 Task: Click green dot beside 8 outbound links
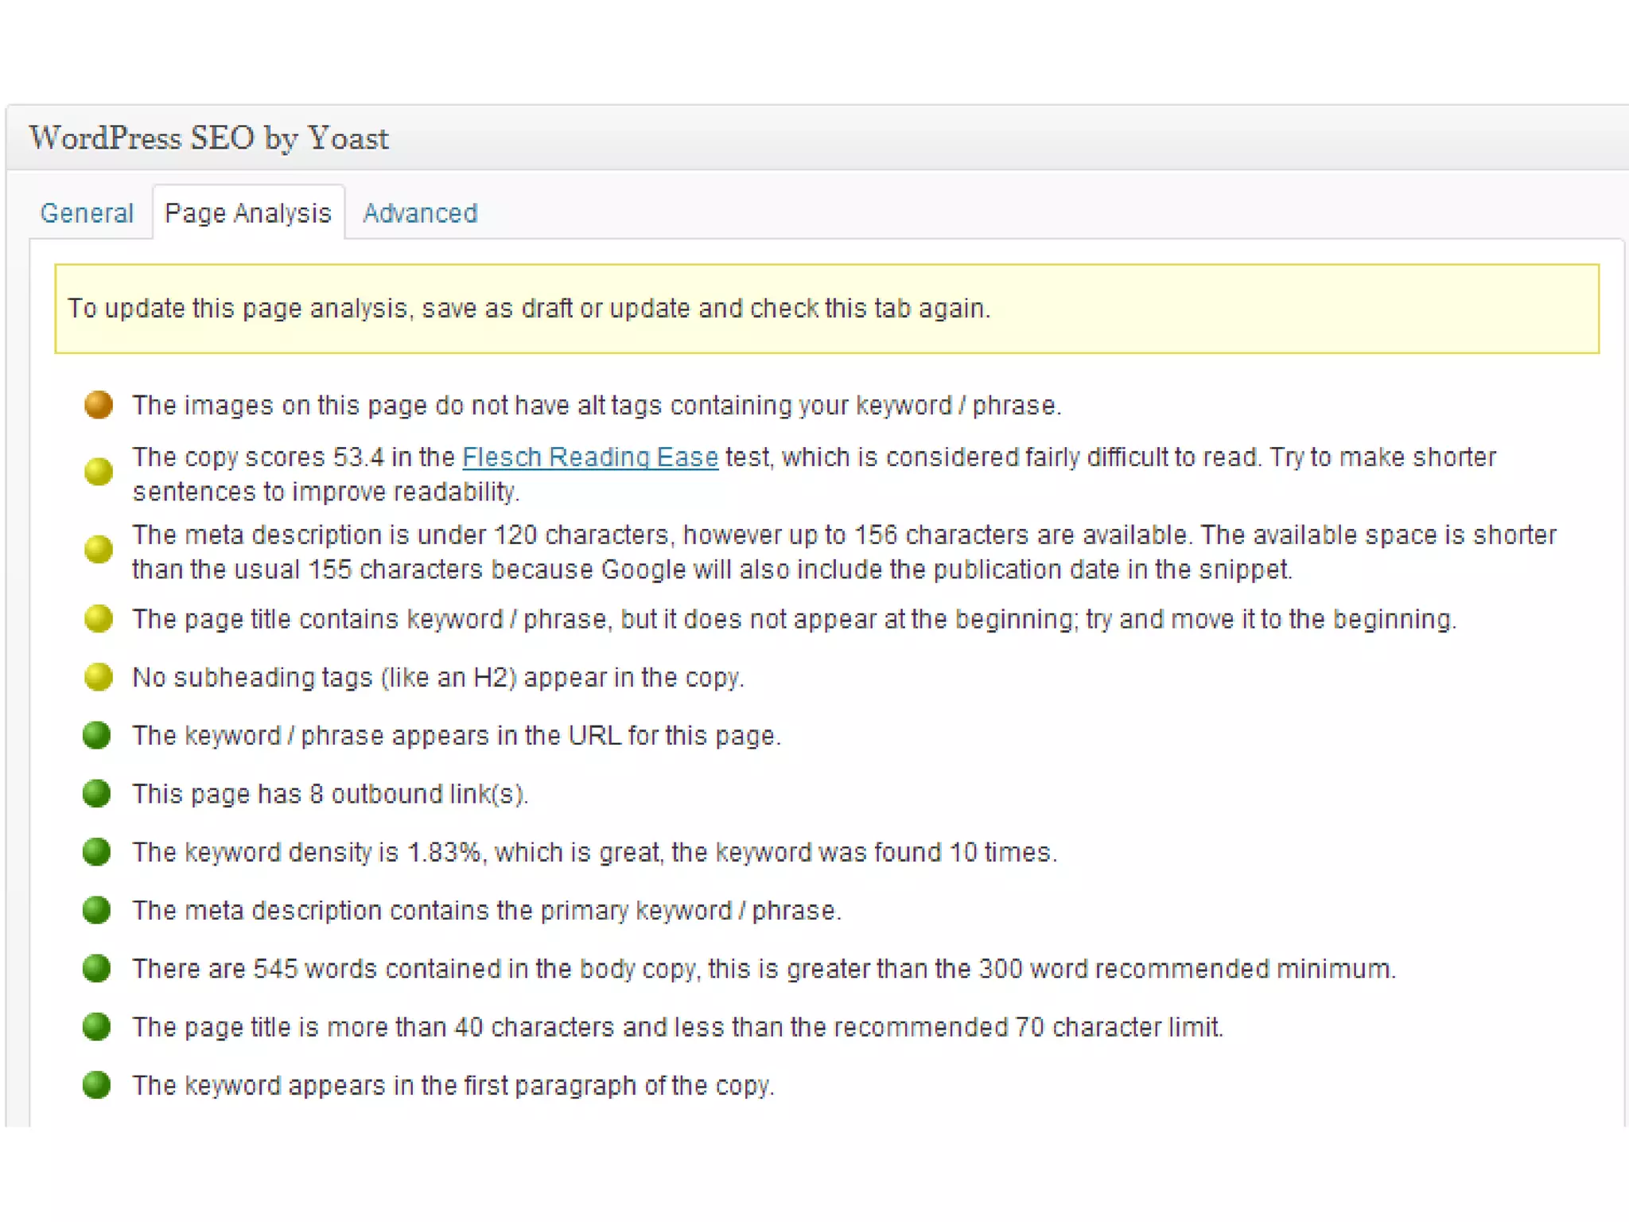pos(96,793)
